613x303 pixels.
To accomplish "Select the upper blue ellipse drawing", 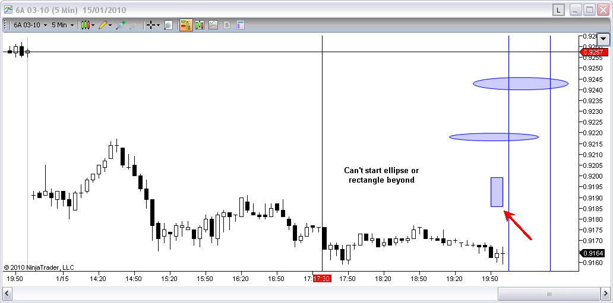I will point(520,83).
